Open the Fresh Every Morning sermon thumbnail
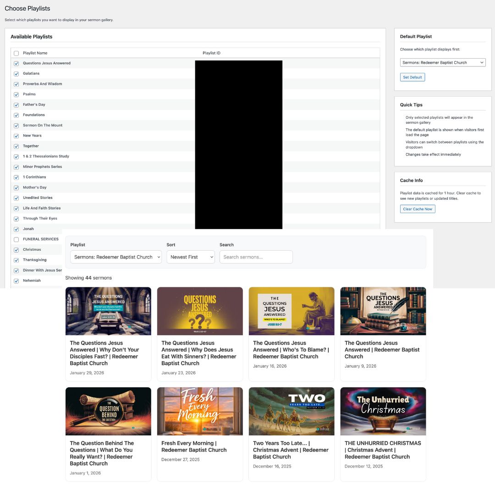The image size is (495, 495). (x=200, y=411)
